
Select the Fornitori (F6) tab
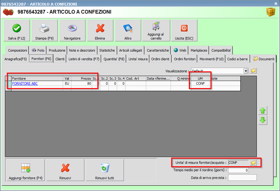click(x=41, y=58)
